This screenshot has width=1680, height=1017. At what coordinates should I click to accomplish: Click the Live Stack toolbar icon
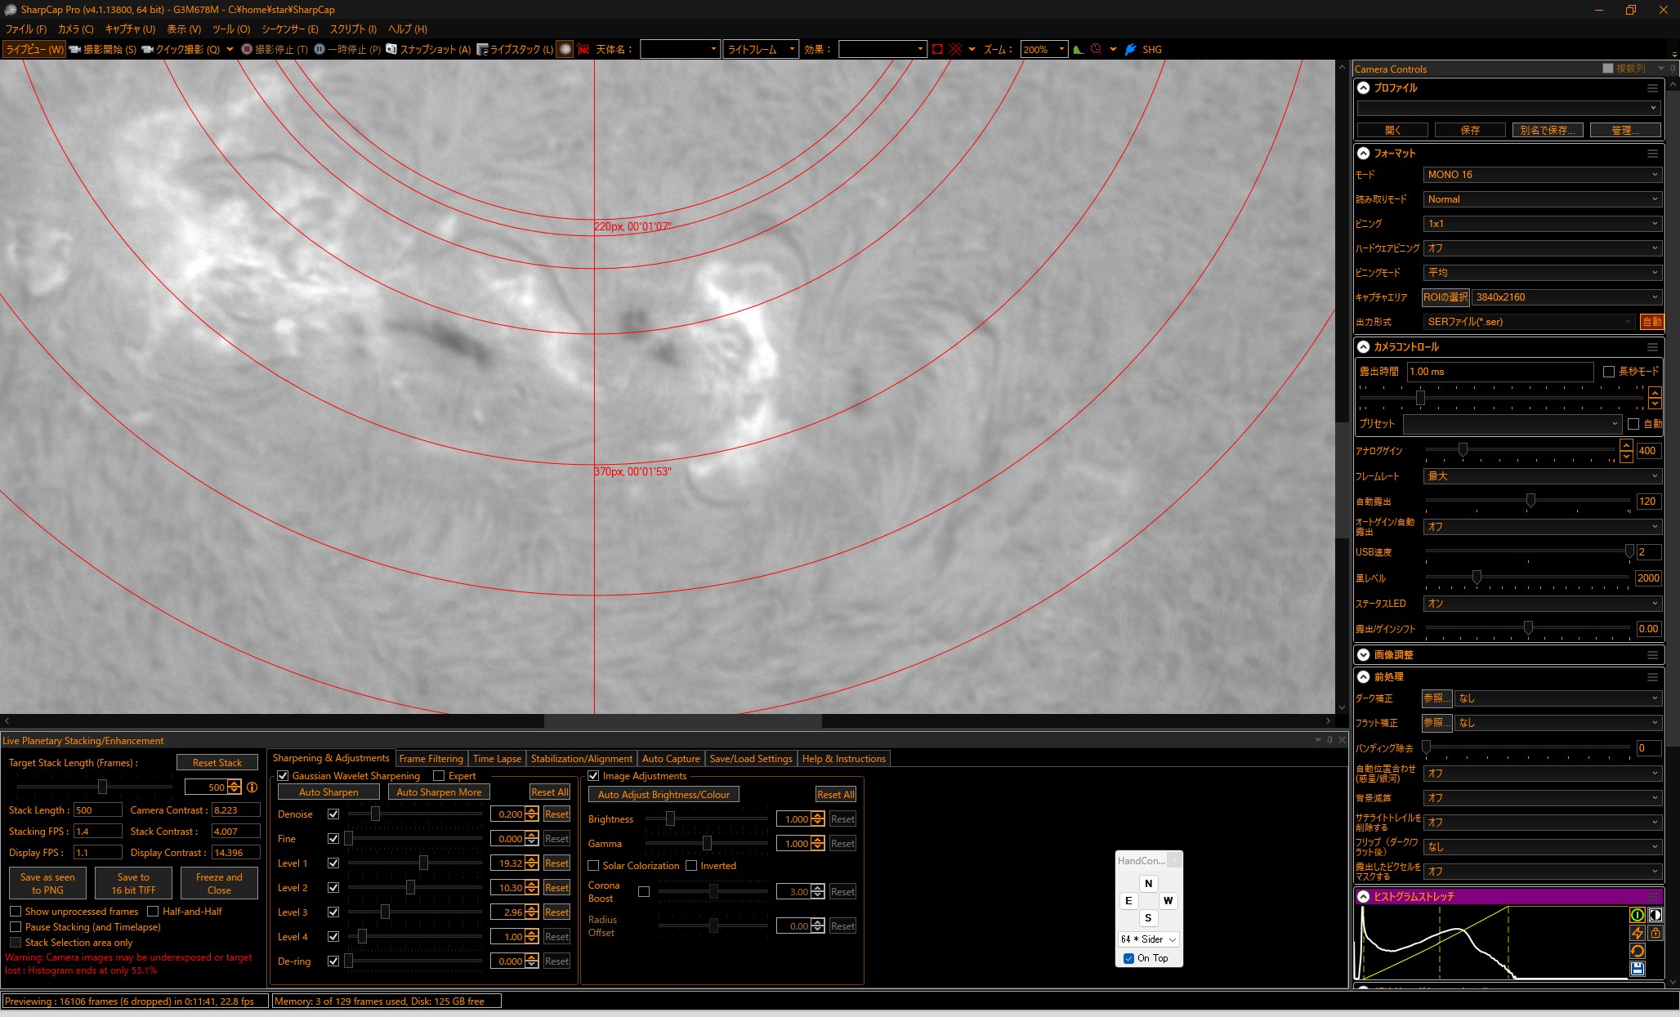(x=482, y=50)
